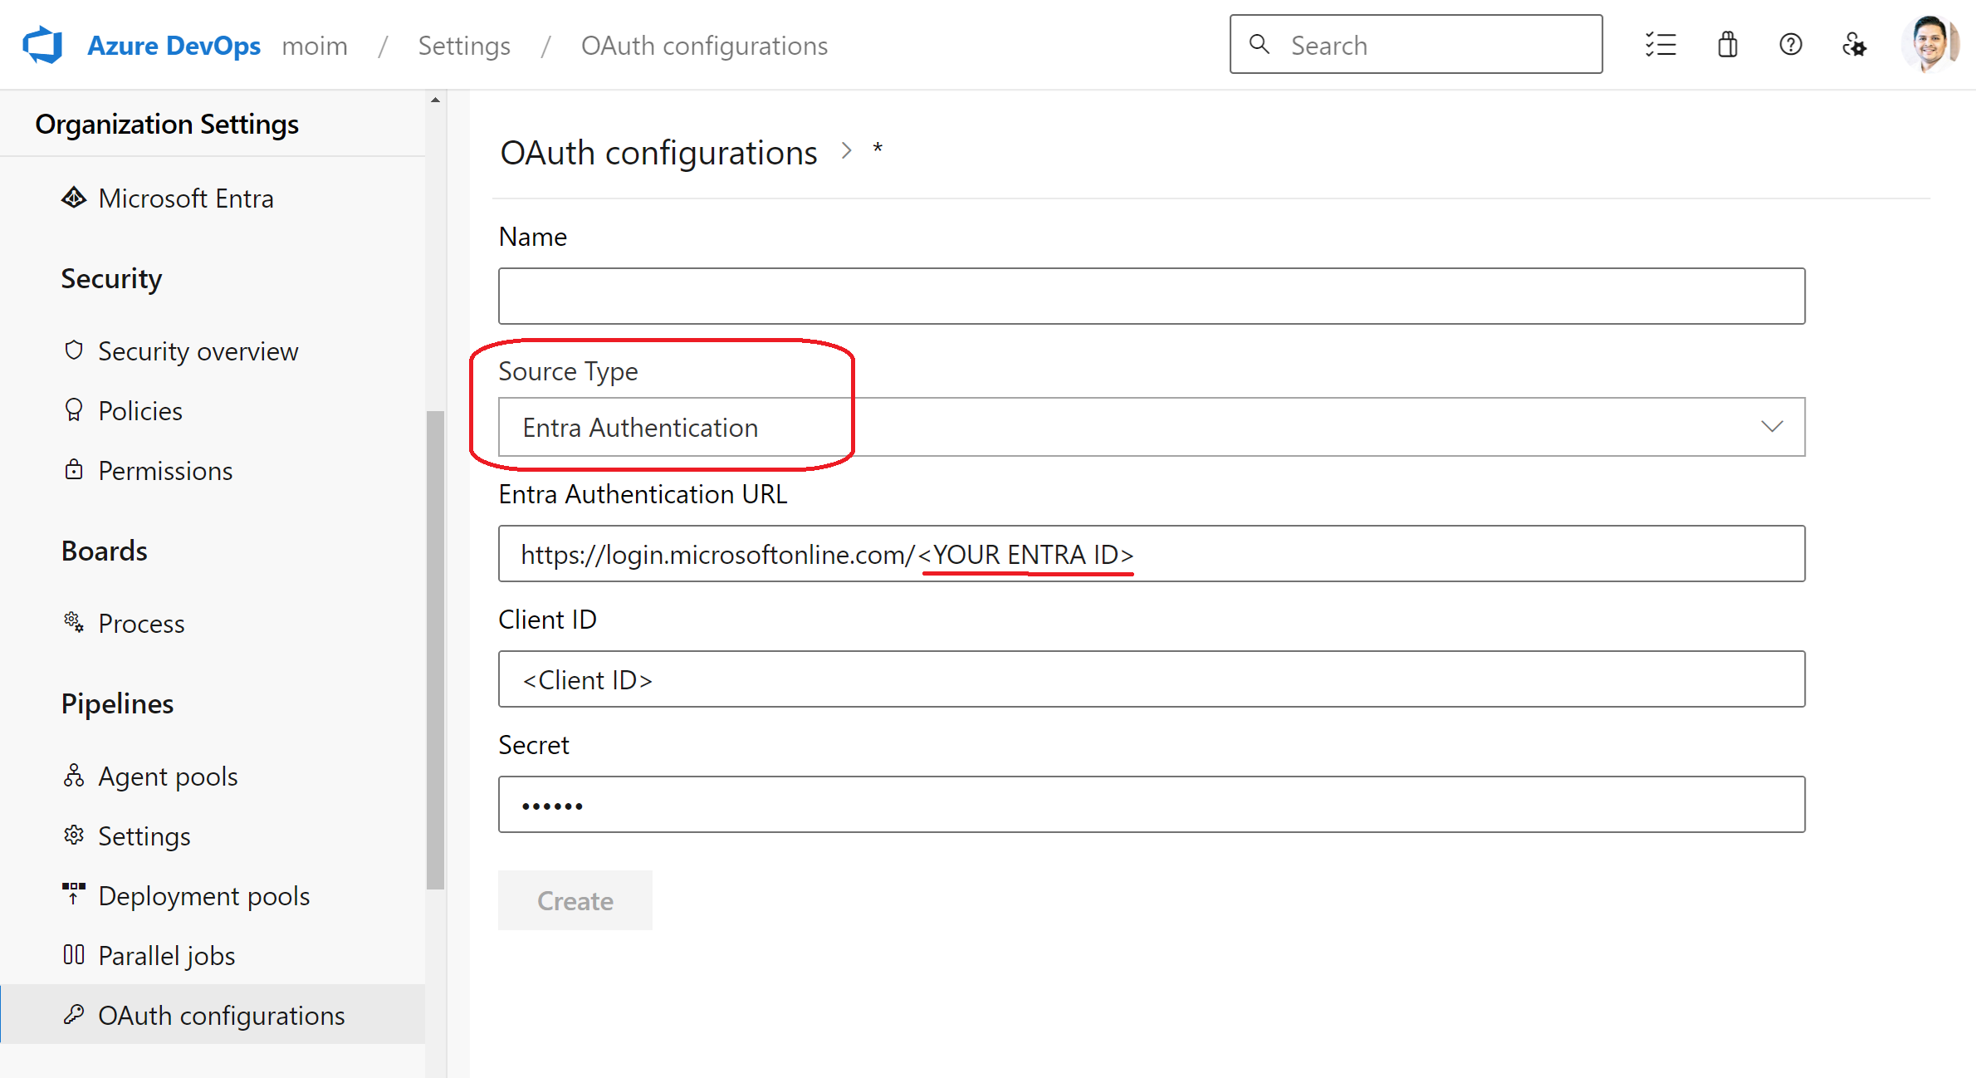The height and width of the screenshot is (1078, 1976).
Task: Select OAuth configurations in sidebar
Action: pyautogui.click(x=213, y=1015)
